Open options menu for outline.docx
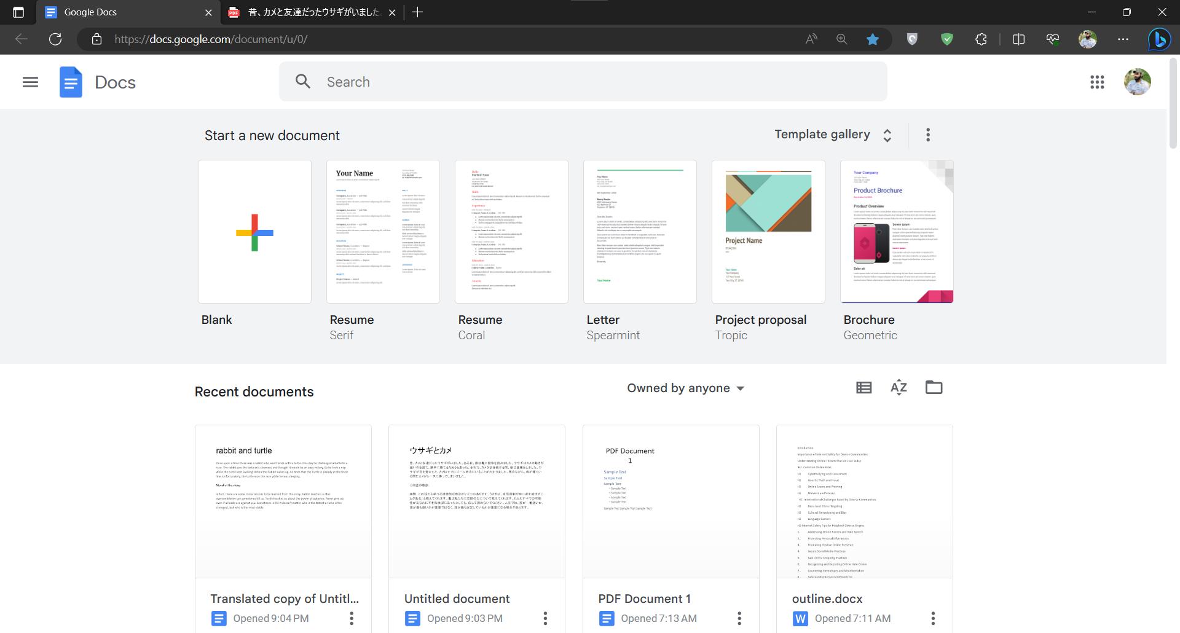The height and width of the screenshot is (633, 1180). click(933, 618)
